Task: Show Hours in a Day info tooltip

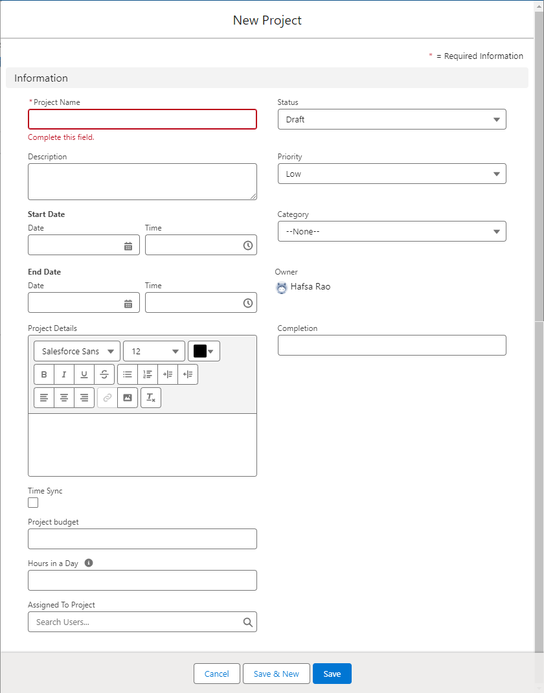Action: (x=89, y=563)
